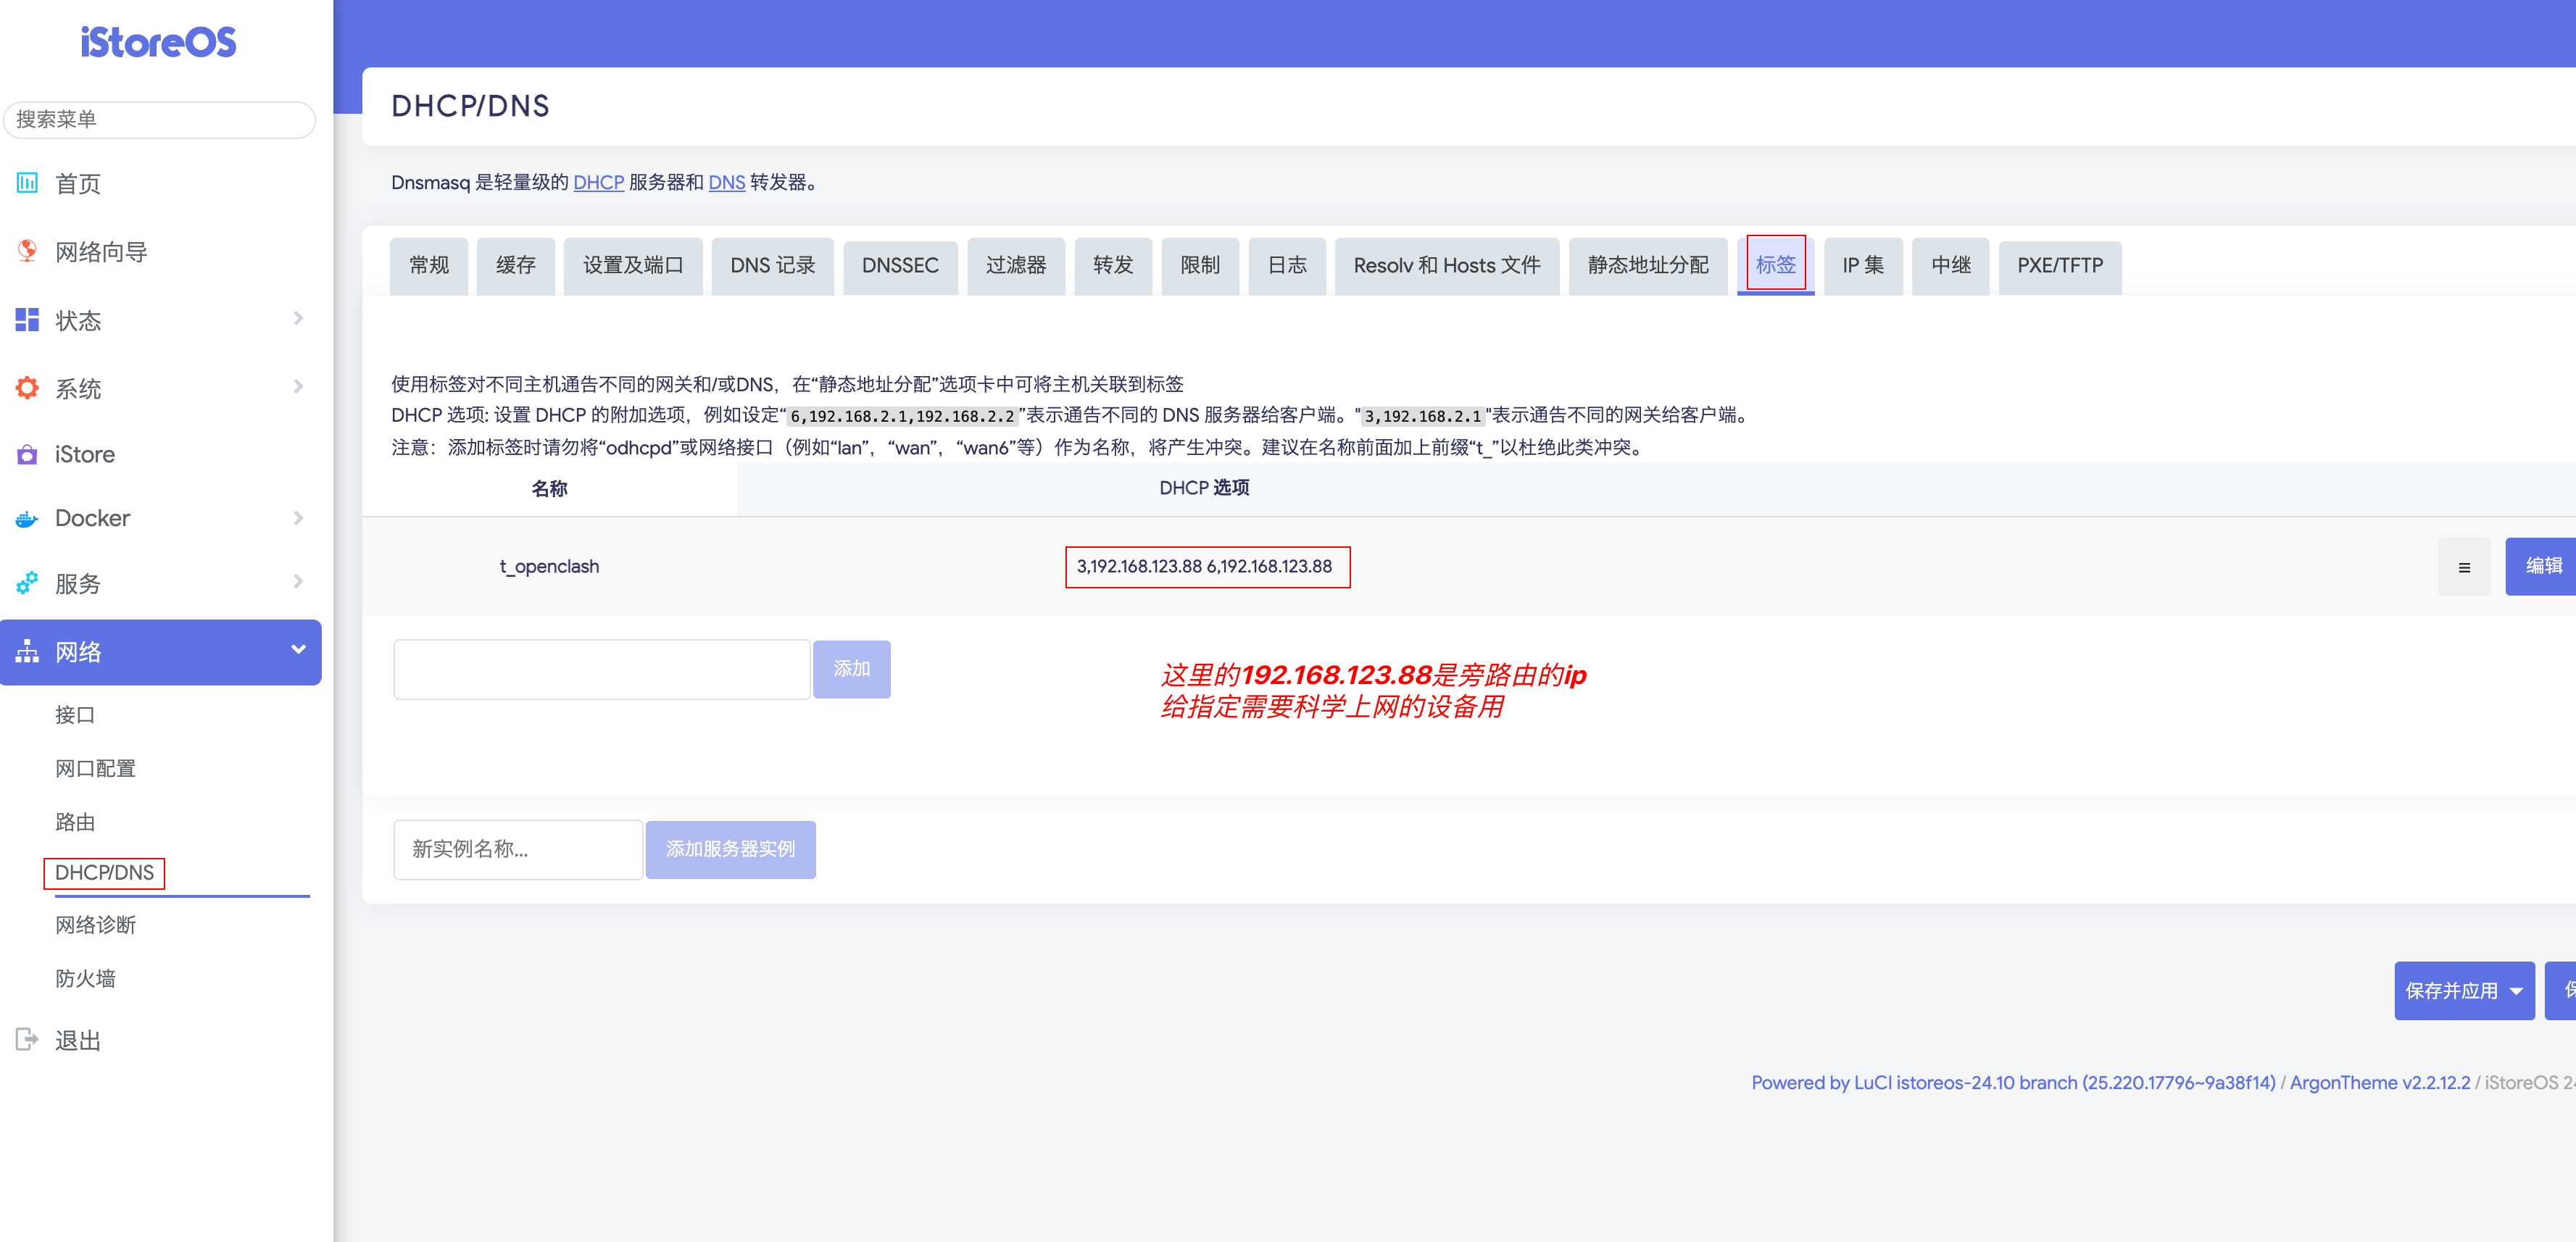The width and height of the screenshot is (2576, 1242).
Task: Click the 退出 logout icon
Action: point(27,1040)
